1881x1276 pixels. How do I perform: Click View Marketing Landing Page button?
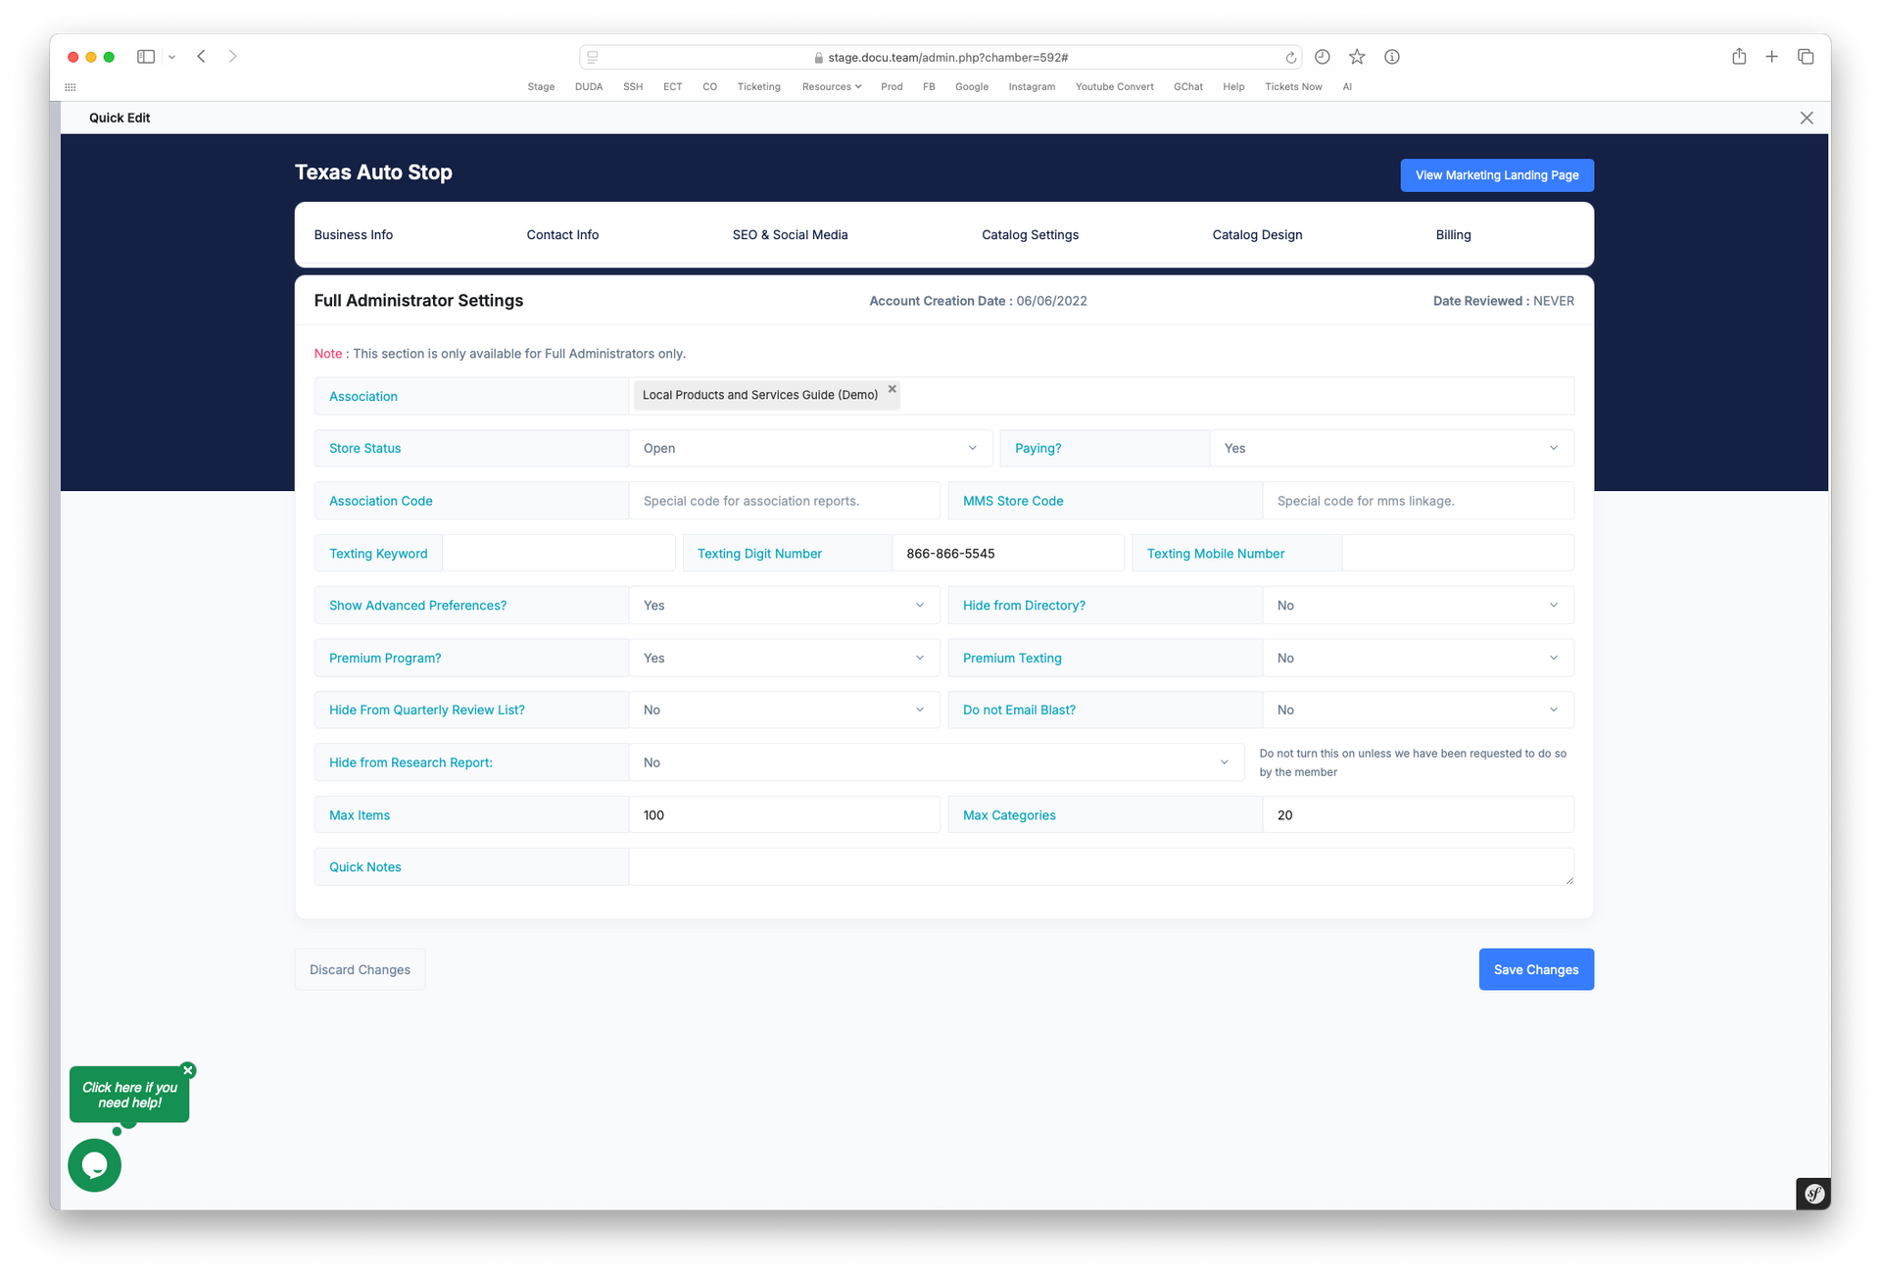1497,175
